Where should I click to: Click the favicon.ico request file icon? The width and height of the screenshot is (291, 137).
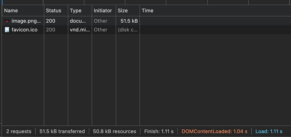pyautogui.click(x=7, y=30)
